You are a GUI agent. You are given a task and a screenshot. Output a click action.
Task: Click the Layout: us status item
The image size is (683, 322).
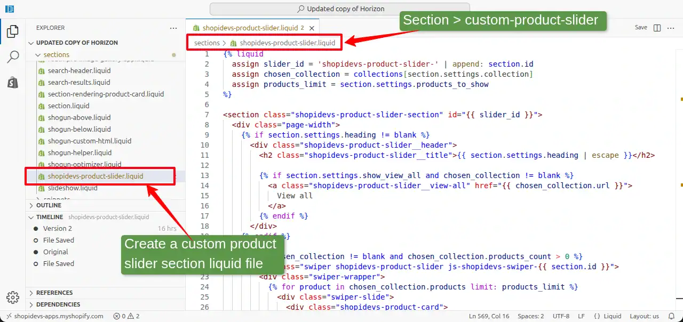(644, 316)
